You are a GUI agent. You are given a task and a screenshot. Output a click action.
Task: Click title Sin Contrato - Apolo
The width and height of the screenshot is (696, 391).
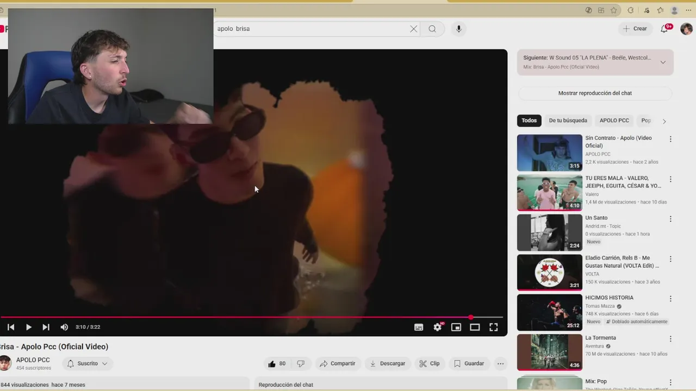coord(618,142)
